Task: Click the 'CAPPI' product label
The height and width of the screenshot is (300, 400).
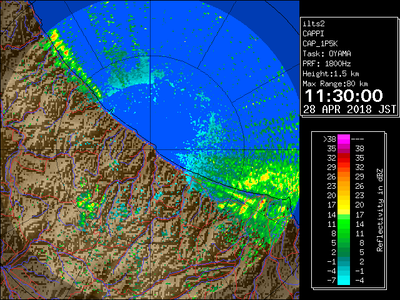Action: [x=313, y=34]
